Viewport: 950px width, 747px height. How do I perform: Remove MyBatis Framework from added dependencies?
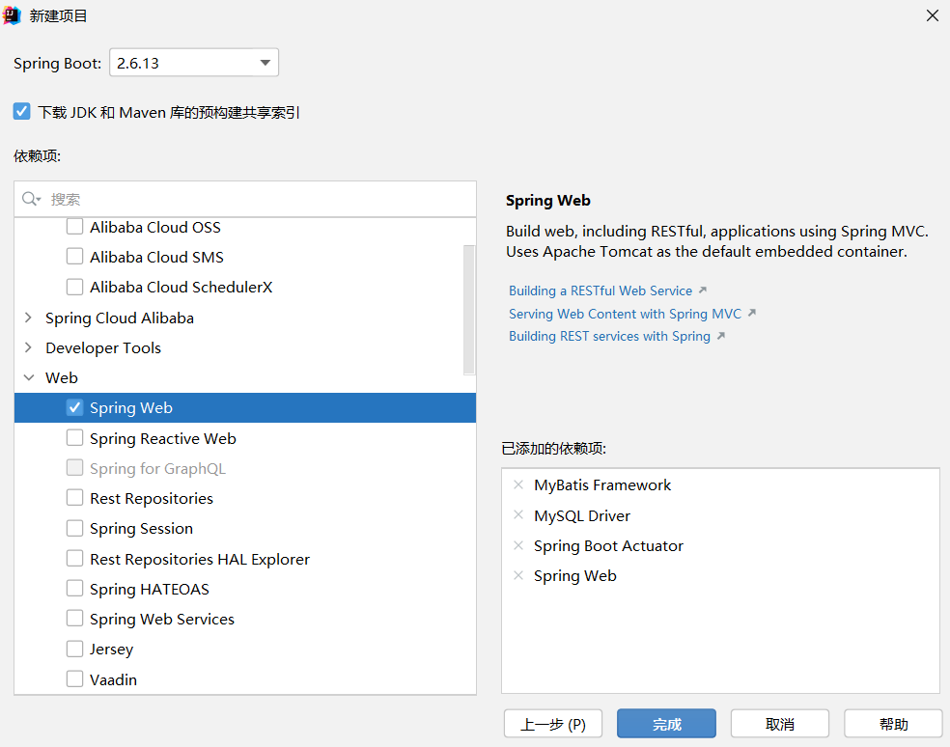tap(518, 484)
